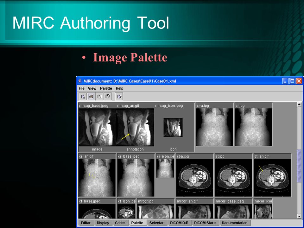Open the View menu

[x=92, y=88]
